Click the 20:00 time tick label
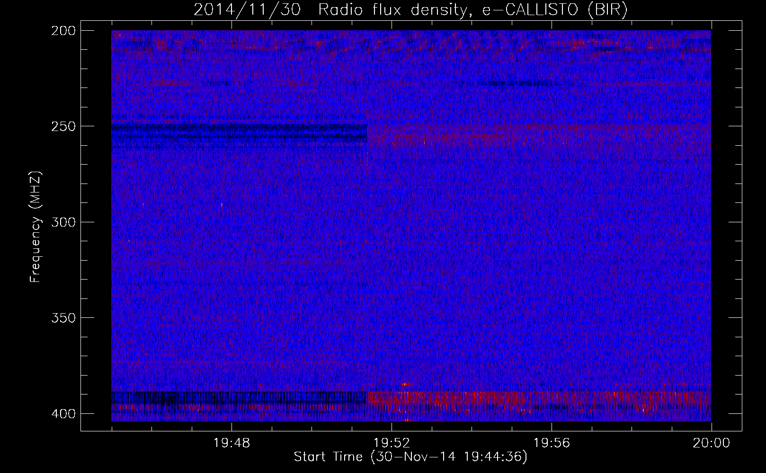Viewport: 766px width, 473px height. (712, 443)
